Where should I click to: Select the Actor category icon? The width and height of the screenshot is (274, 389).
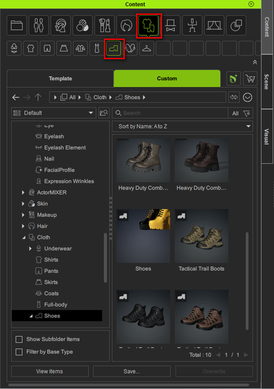[x=38, y=25]
